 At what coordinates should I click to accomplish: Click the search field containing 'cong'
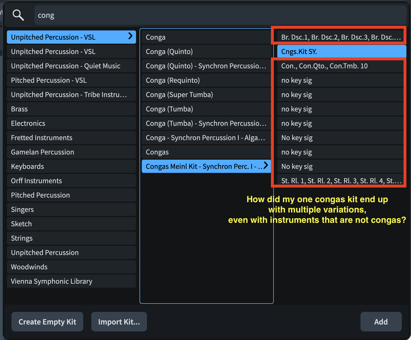(220, 15)
